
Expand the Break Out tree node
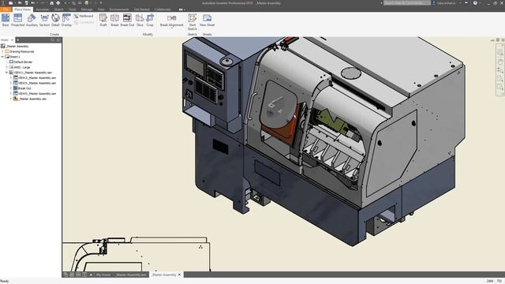point(11,88)
